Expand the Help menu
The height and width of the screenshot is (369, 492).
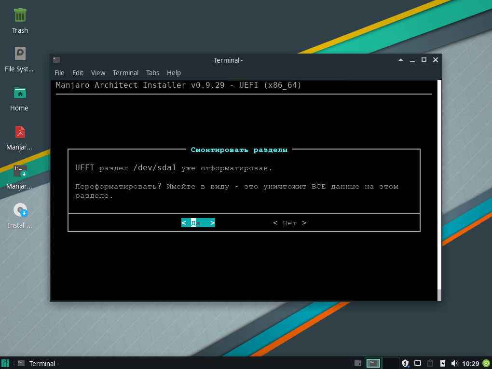[174, 73]
